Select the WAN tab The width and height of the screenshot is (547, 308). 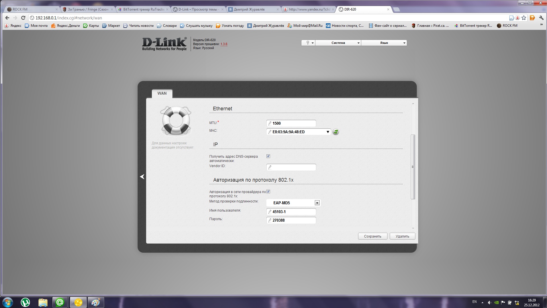162,94
